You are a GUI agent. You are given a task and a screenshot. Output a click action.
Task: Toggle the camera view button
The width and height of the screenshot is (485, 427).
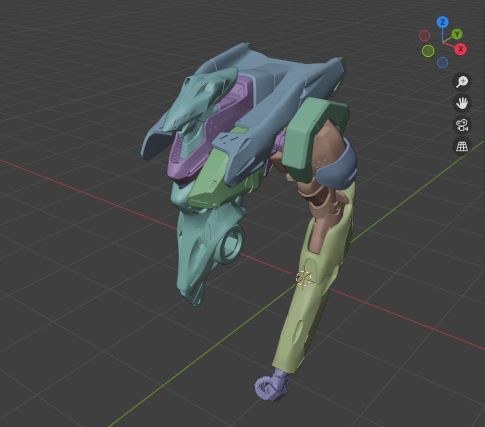462,125
